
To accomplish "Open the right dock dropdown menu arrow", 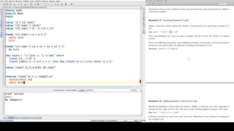I will (x=144, y=11).
